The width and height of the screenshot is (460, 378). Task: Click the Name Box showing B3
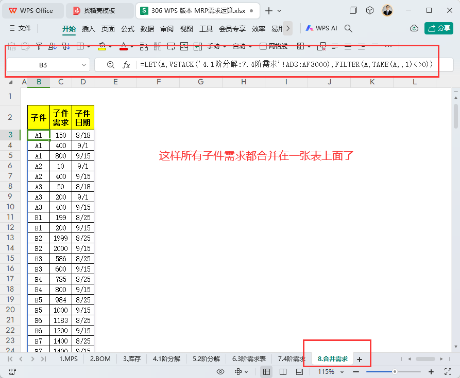coord(43,65)
